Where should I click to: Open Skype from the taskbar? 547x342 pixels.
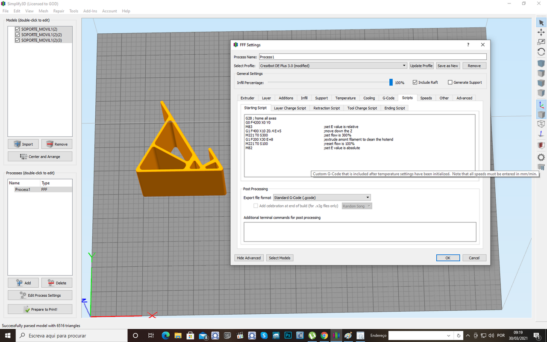(264, 336)
